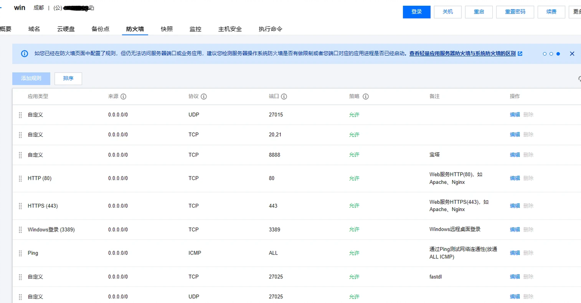Edit the TCP 27025 fastdl rule
This screenshot has width=581, height=303.
click(x=515, y=277)
